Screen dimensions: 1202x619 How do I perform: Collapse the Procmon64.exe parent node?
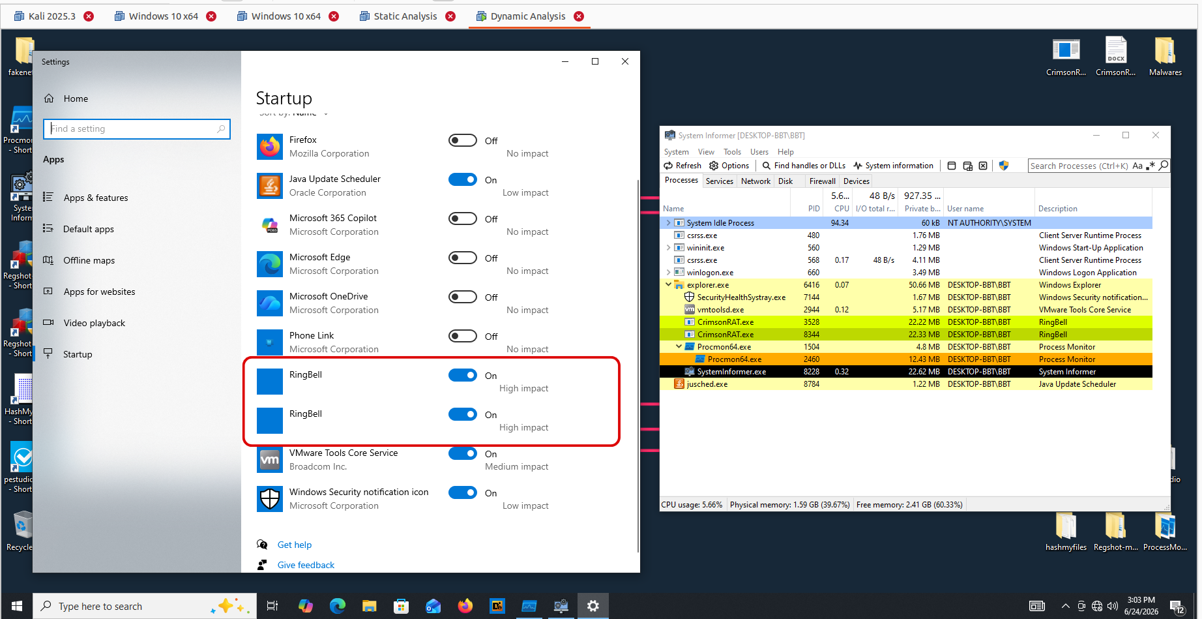tap(679, 346)
